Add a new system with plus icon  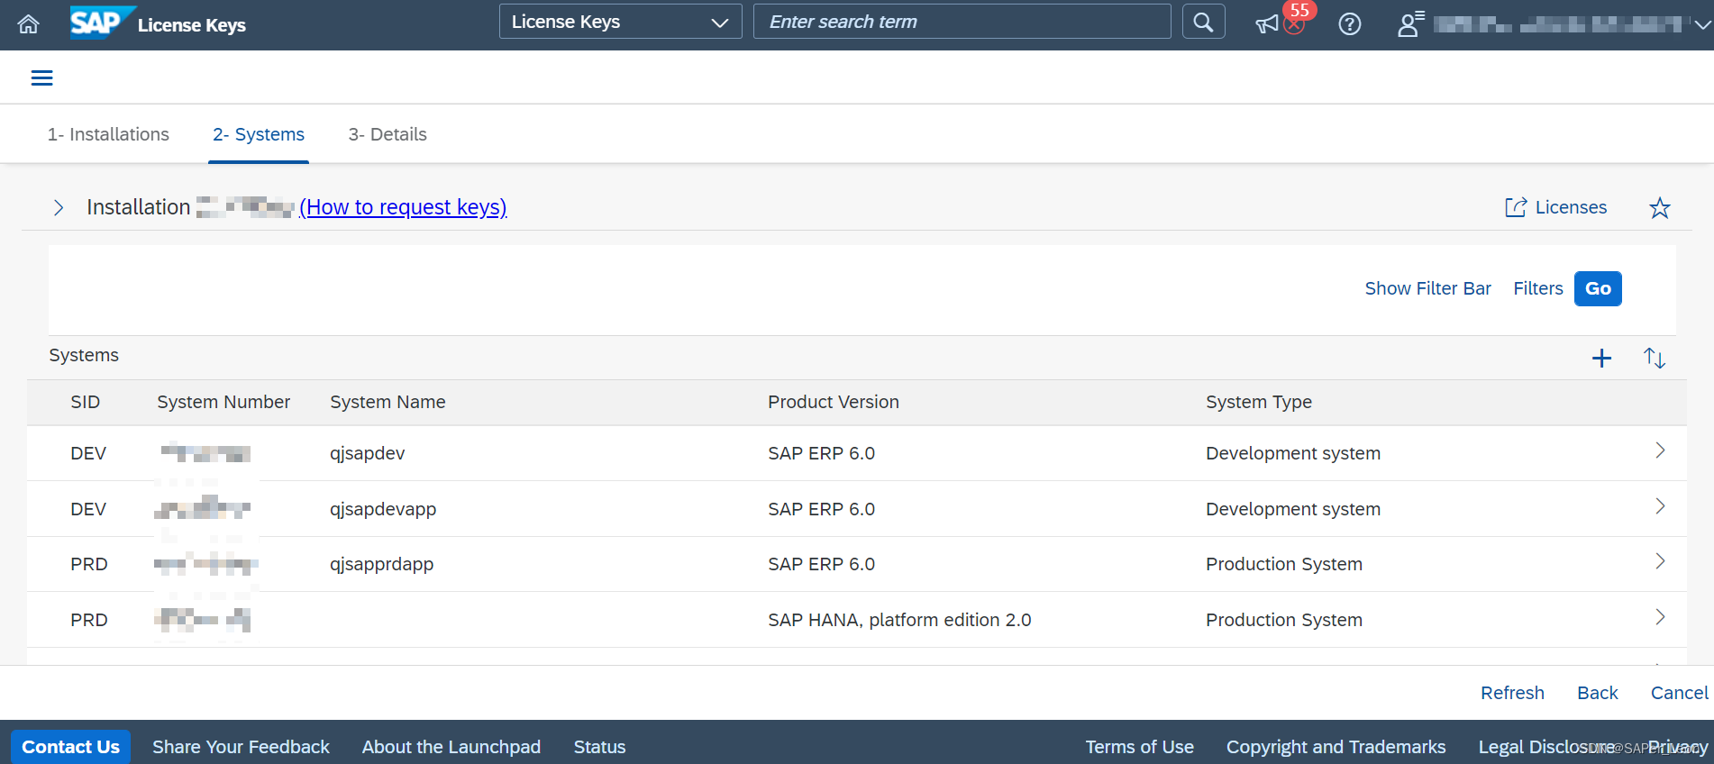[x=1601, y=358]
